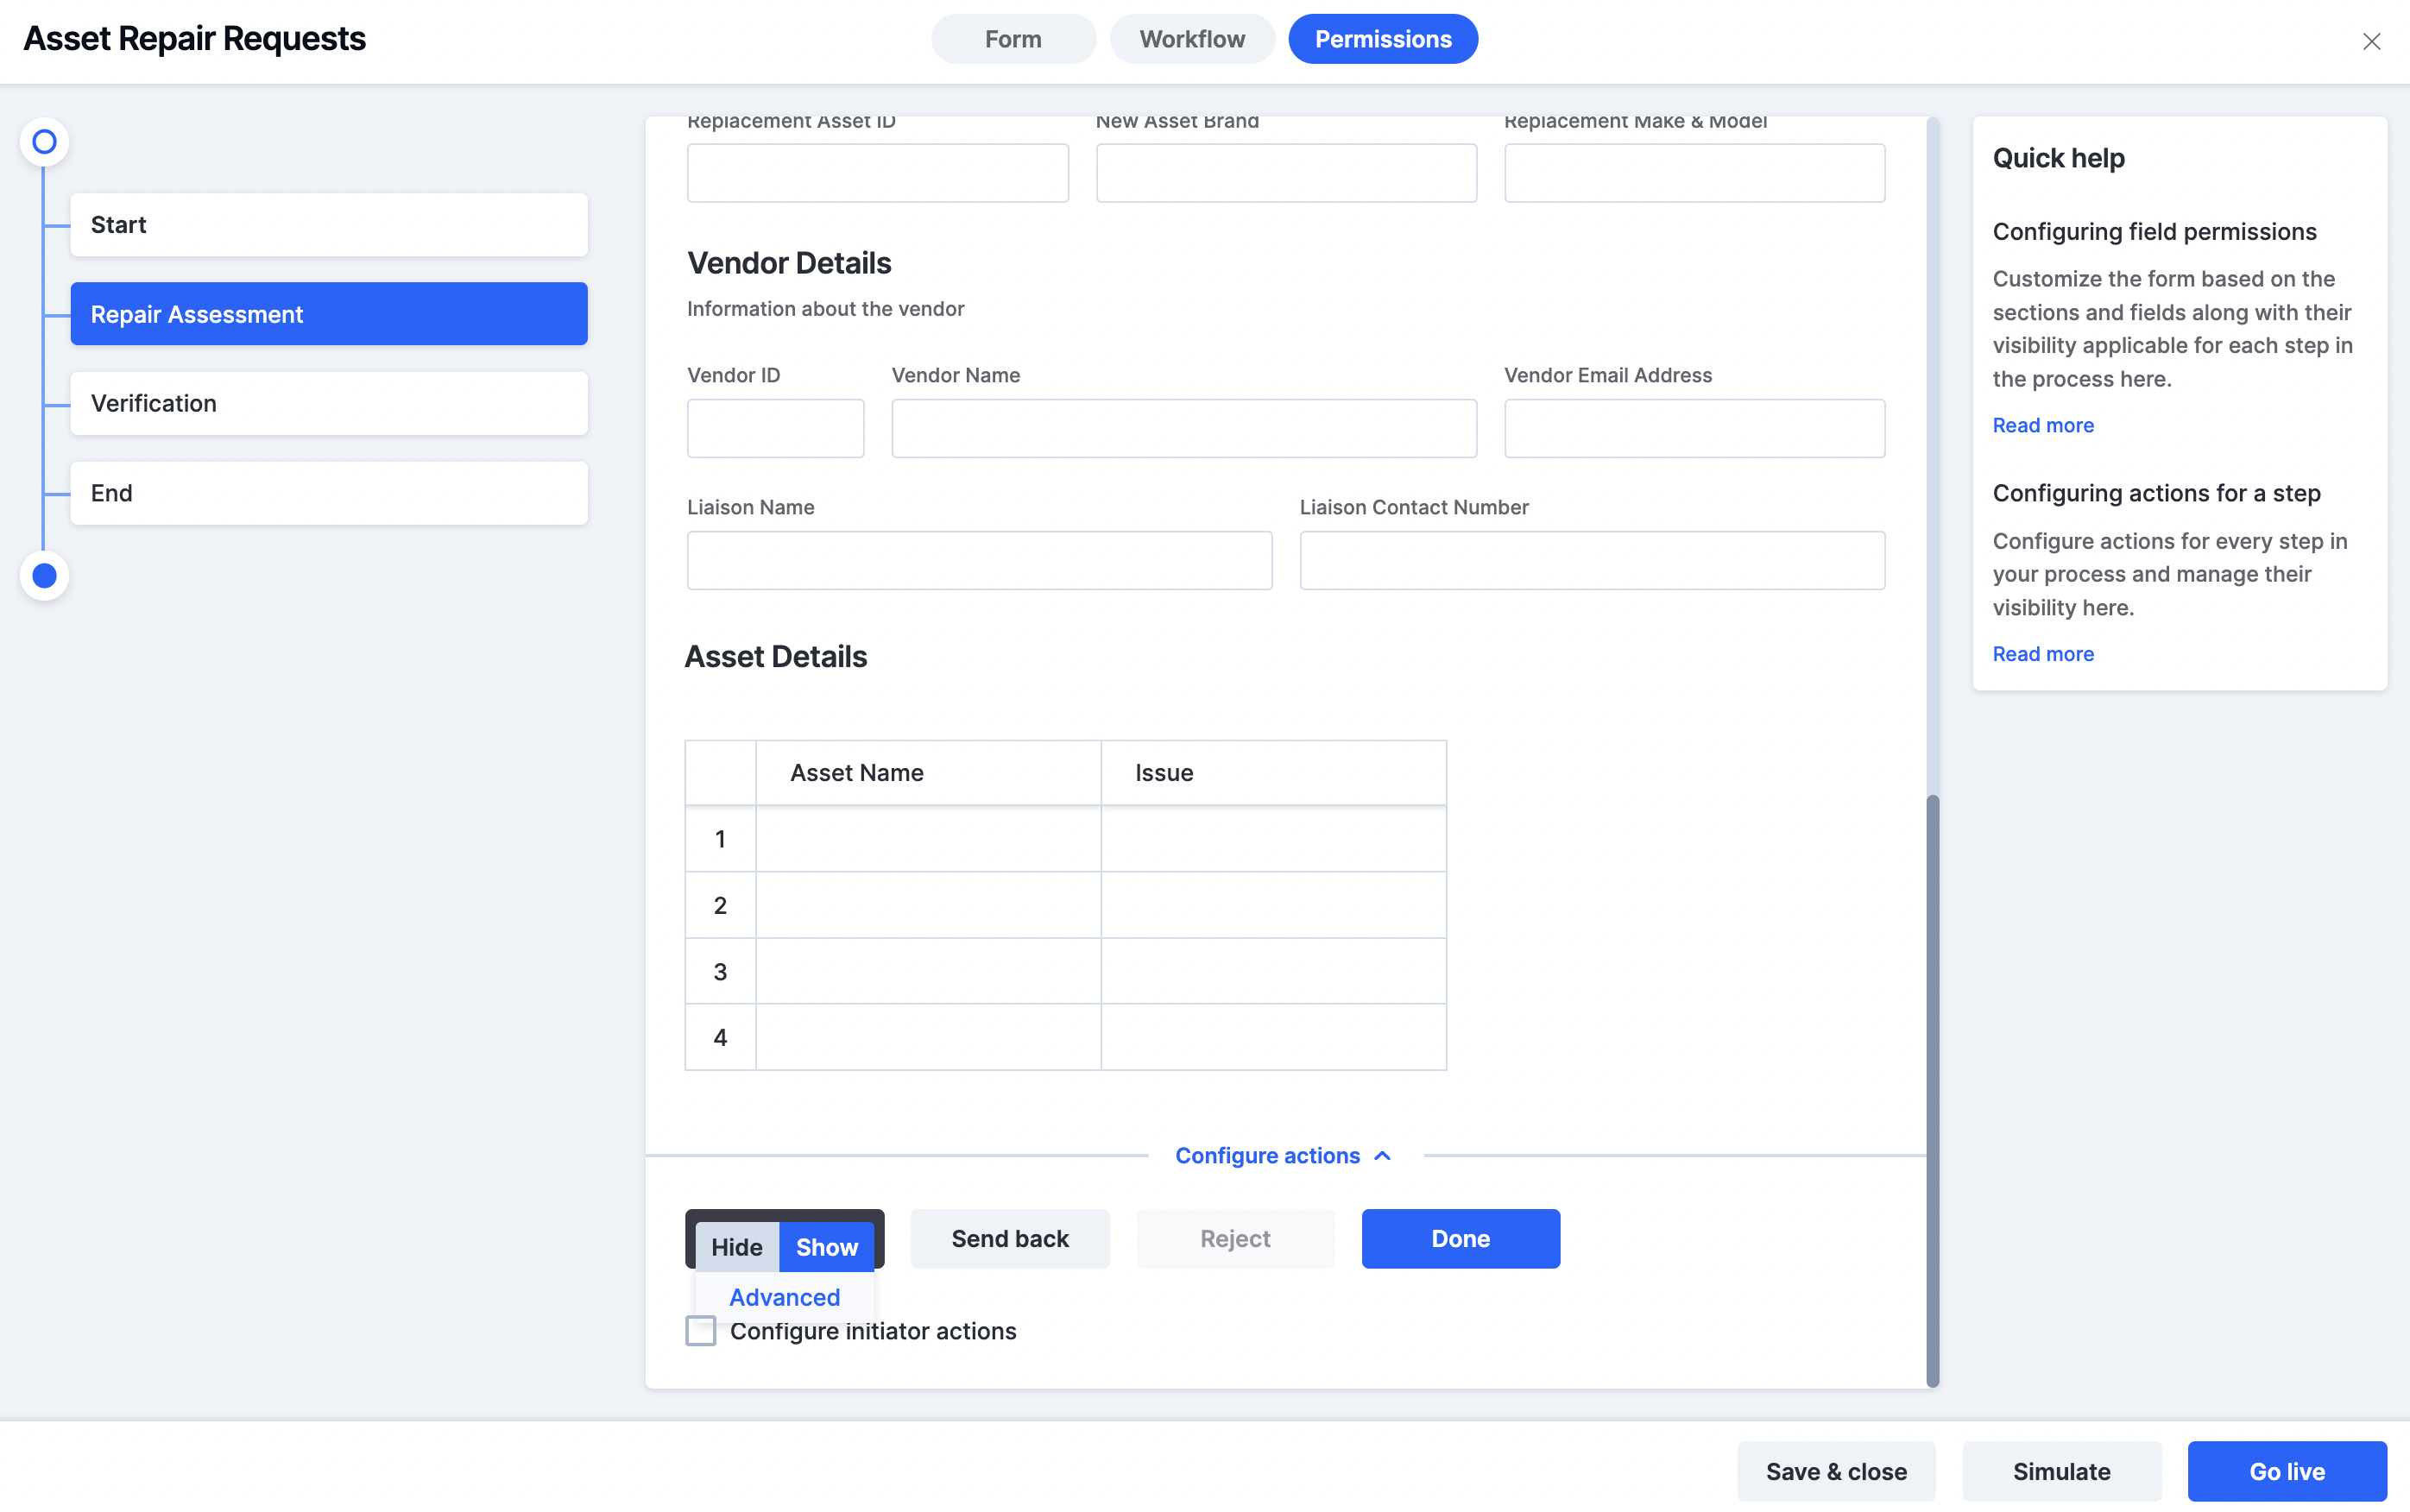Click Save & close button
The image size is (2410, 1512).
pos(1836,1471)
